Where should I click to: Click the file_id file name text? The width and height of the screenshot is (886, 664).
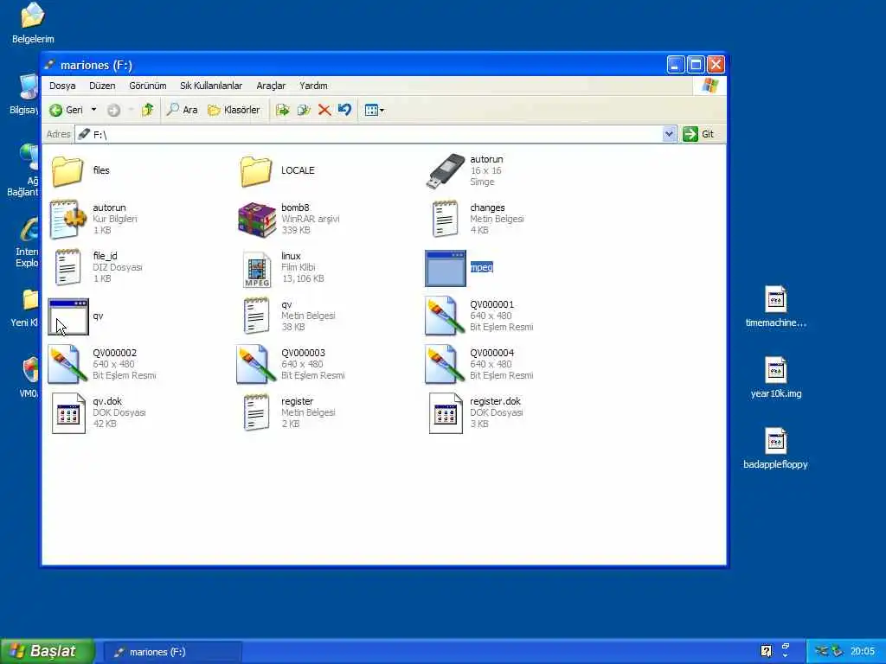[x=105, y=256]
